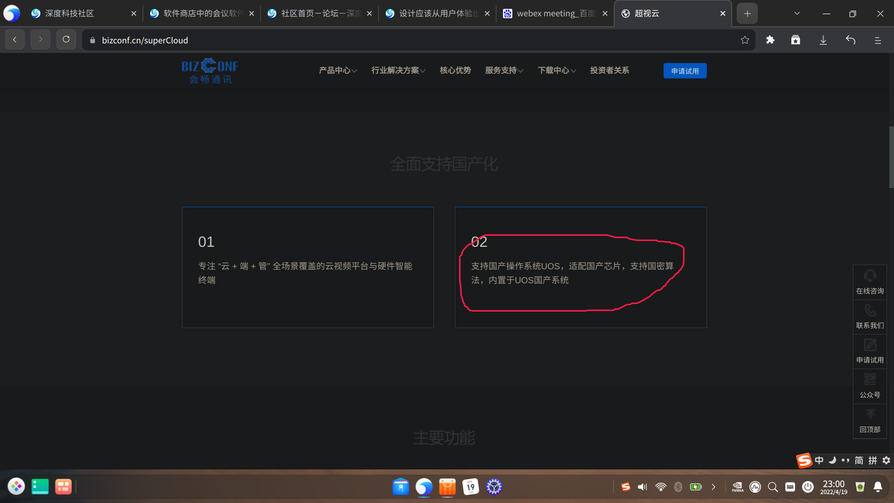Open the NVIDIA tray icon
The height and width of the screenshot is (503, 894).
point(737,487)
